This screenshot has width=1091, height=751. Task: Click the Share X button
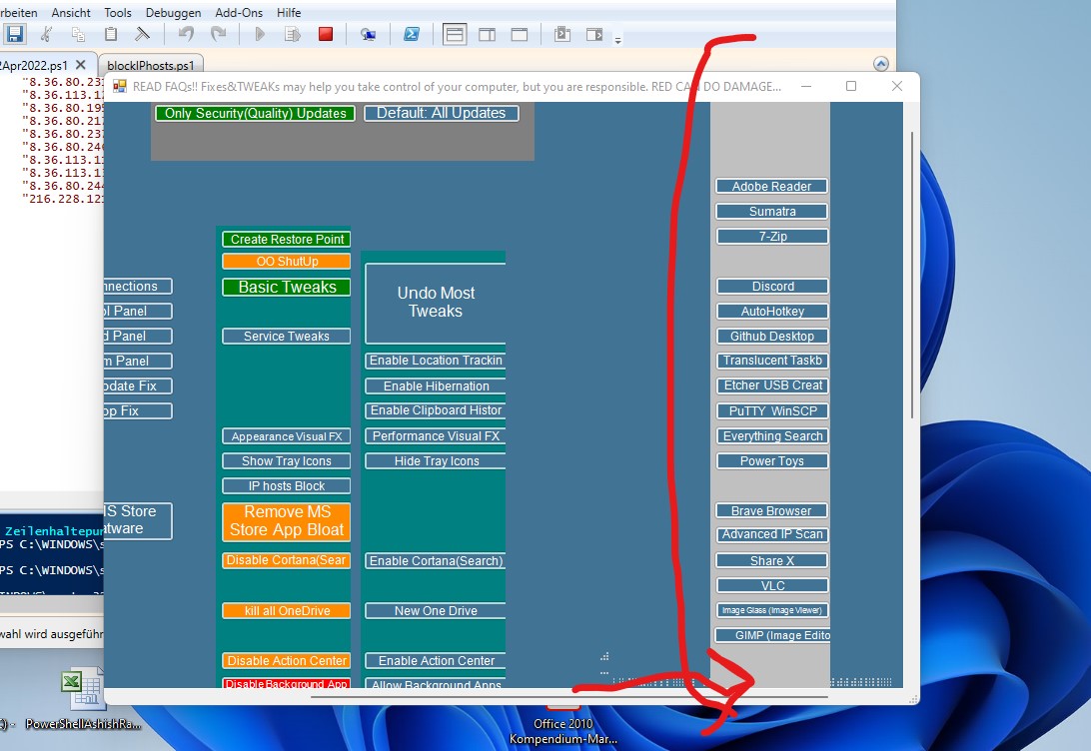click(x=772, y=561)
